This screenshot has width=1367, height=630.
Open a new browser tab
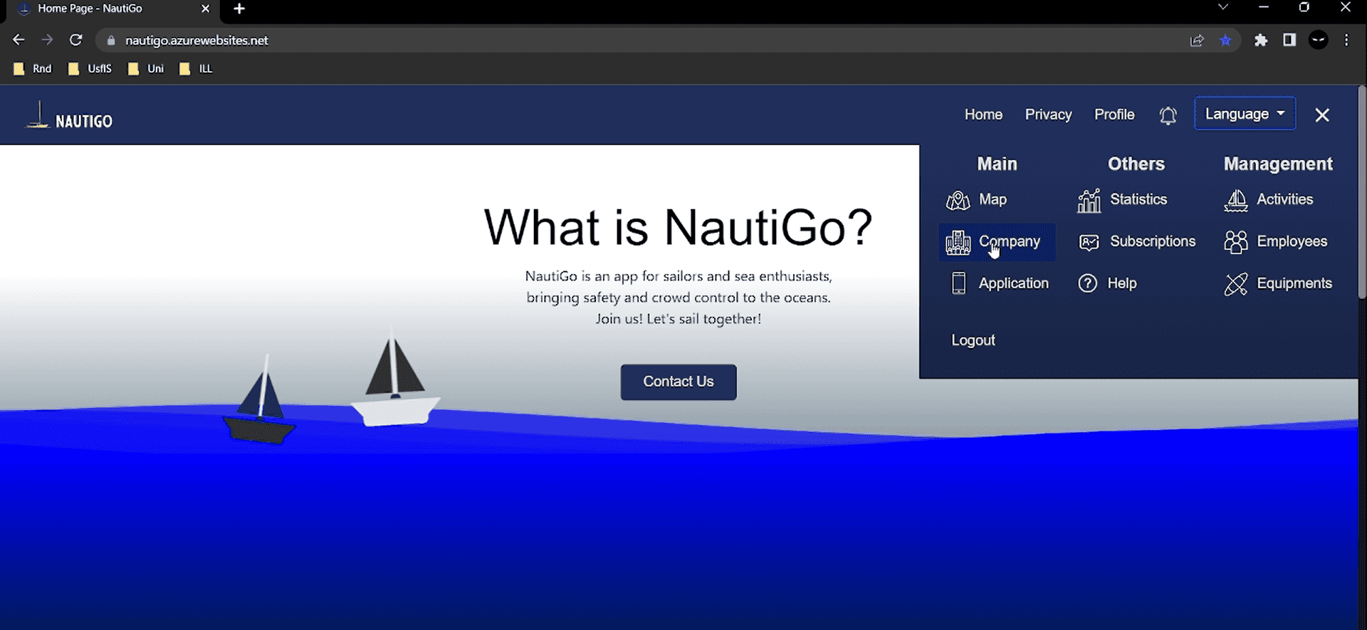(239, 9)
